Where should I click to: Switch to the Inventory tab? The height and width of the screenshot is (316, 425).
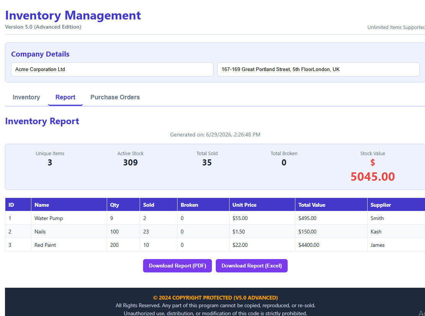(x=26, y=97)
